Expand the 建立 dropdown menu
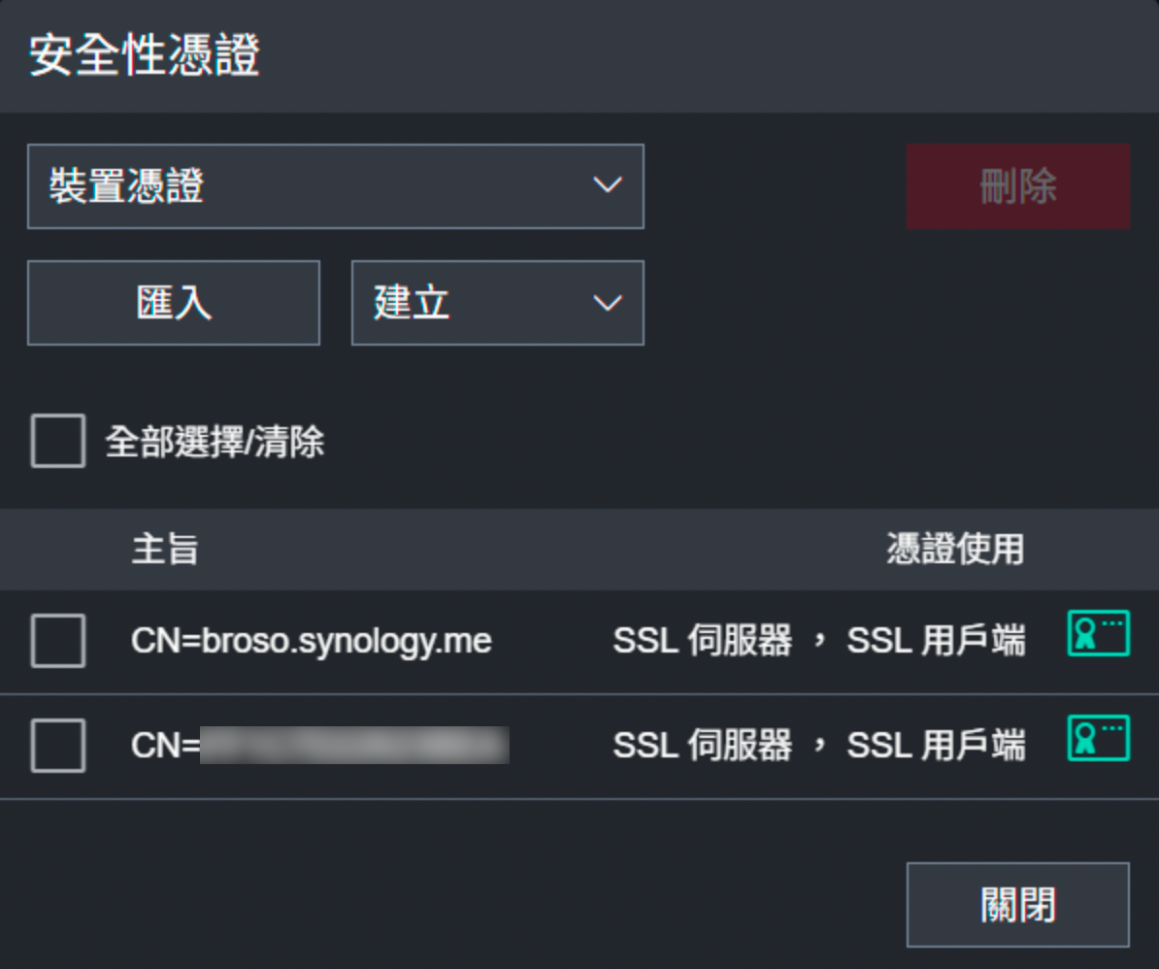 pyautogui.click(x=497, y=303)
